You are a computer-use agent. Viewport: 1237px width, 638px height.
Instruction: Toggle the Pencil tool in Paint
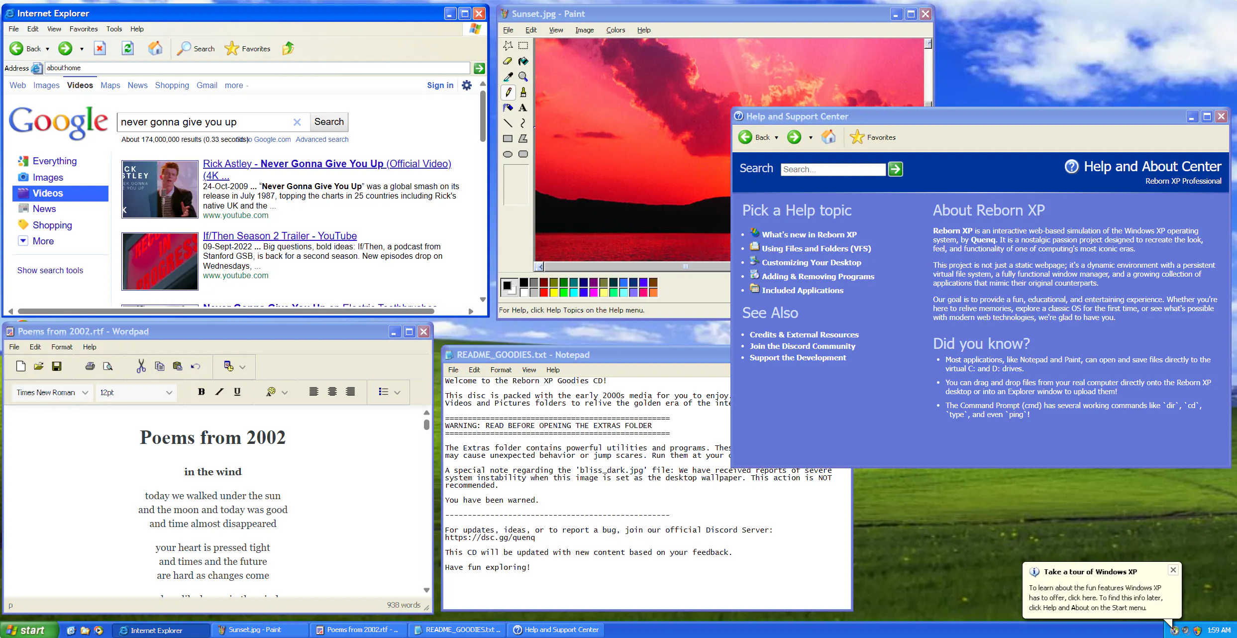(x=508, y=92)
